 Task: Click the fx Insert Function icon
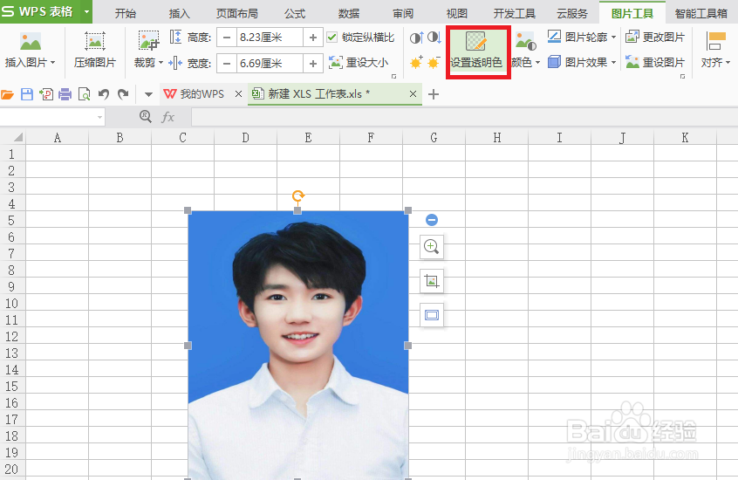pos(168,117)
